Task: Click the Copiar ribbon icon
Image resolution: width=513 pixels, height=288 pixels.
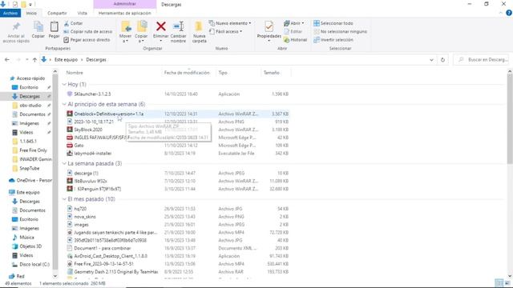Action: (x=38, y=30)
